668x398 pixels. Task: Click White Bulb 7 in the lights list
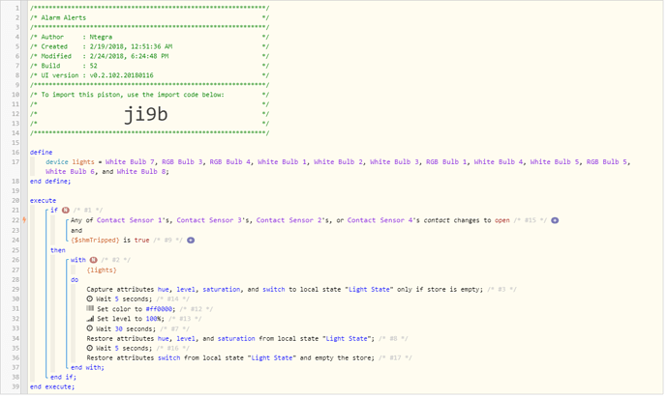[130, 162]
